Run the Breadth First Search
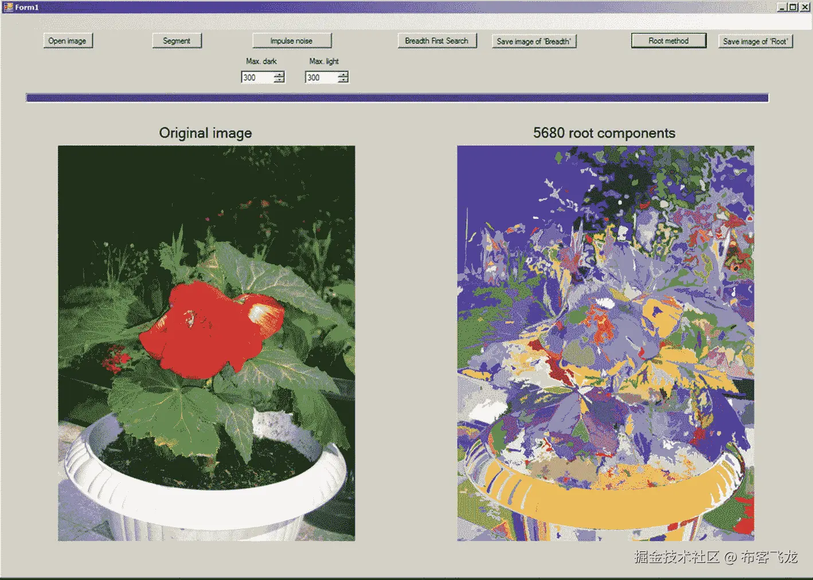Screen dimensions: 813x580 pyautogui.click(x=437, y=41)
